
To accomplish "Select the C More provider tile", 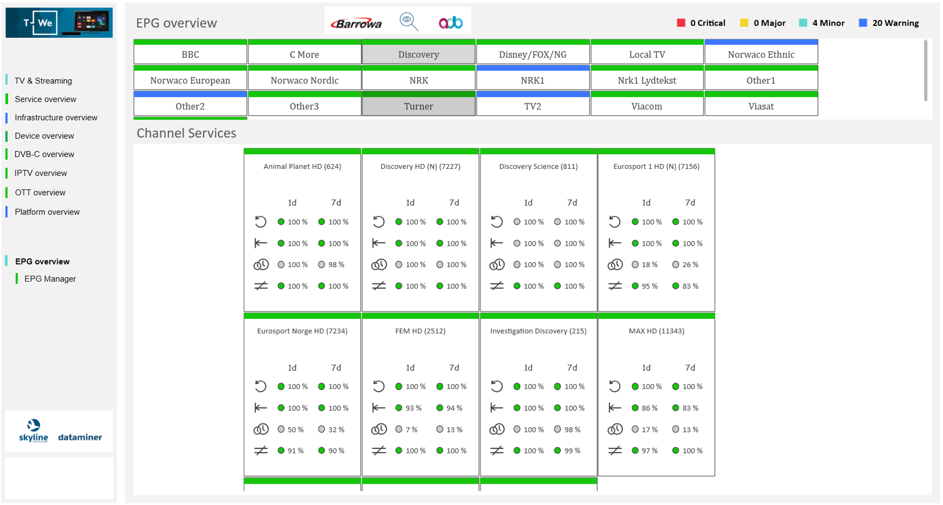I will 305,52.
